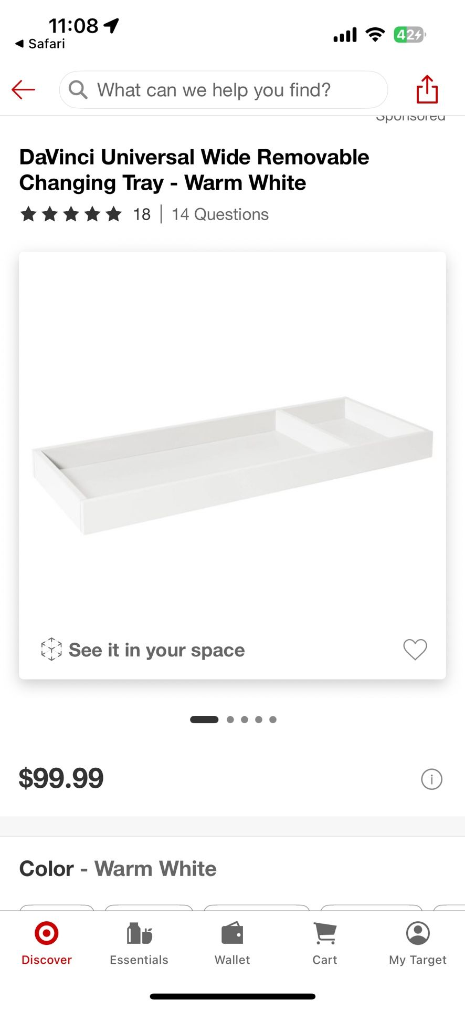The width and height of the screenshot is (465, 1009).
Task: View the 18 star ratings
Action: 84,214
